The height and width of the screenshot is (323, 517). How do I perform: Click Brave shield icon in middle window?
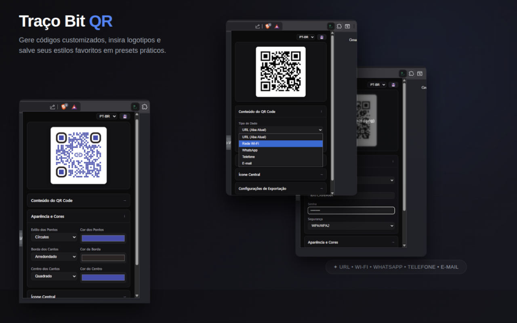[x=268, y=26]
